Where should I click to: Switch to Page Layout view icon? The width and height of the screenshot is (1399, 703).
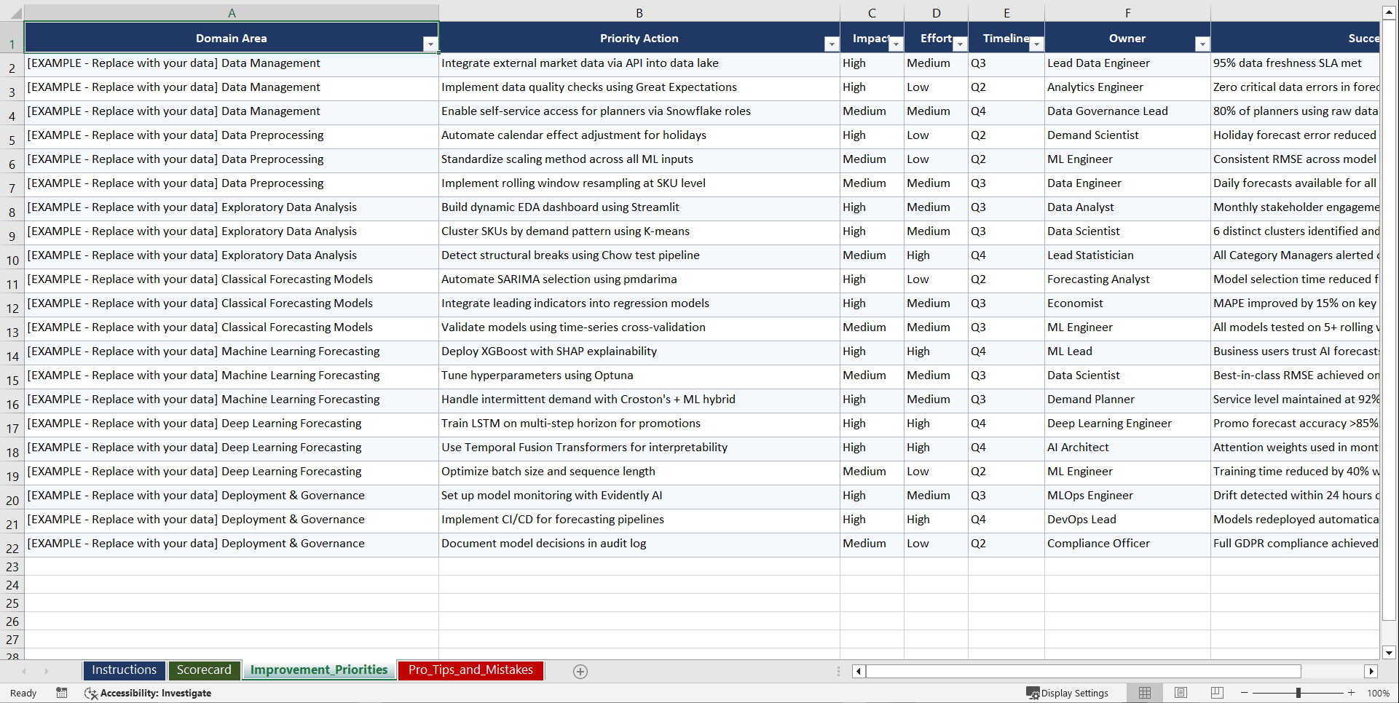point(1181,692)
